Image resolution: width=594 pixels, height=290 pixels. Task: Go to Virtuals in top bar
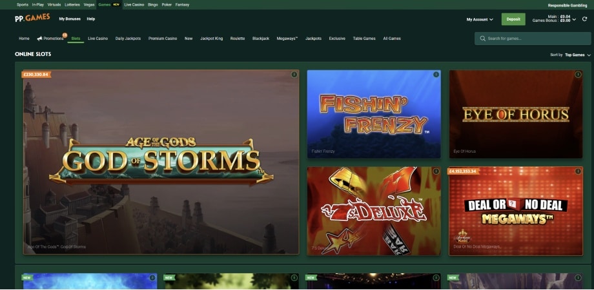(54, 5)
